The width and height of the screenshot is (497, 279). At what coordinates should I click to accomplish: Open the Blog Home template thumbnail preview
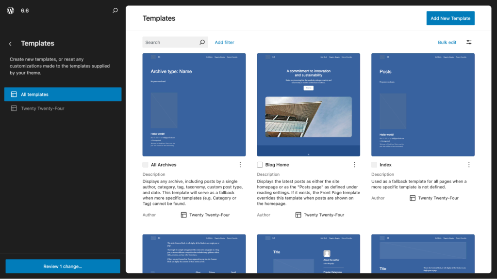[x=308, y=105]
